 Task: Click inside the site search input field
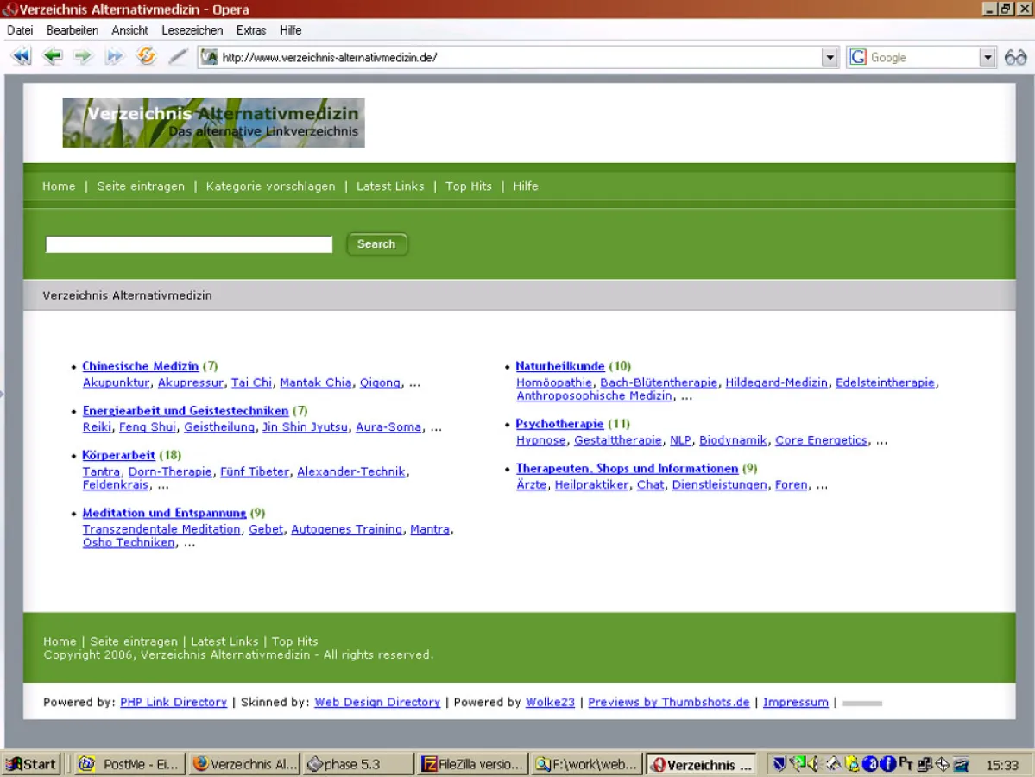pyautogui.click(x=188, y=244)
